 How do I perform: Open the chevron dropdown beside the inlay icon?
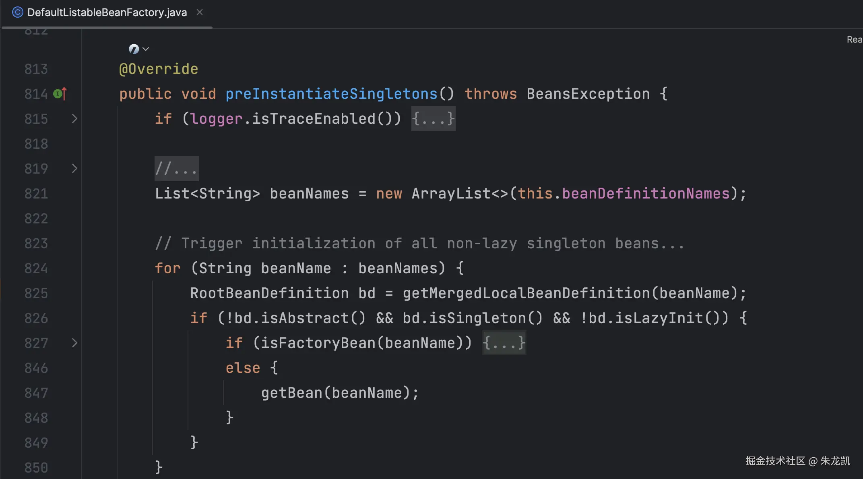pyautogui.click(x=146, y=49)
